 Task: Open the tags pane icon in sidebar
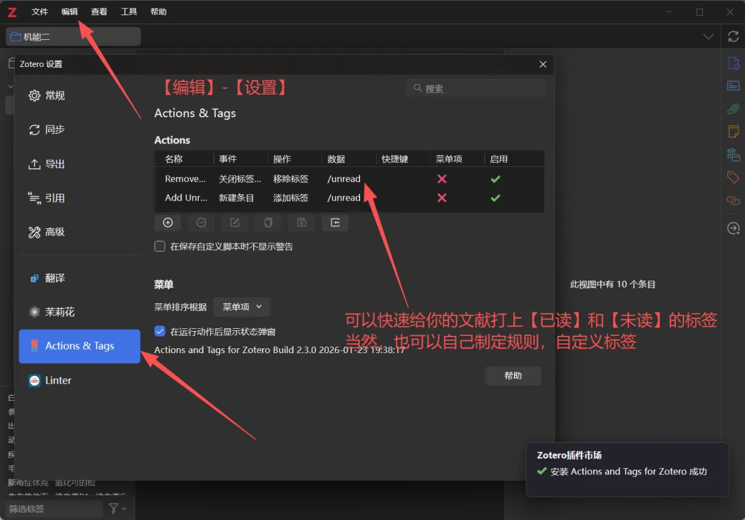733,177
